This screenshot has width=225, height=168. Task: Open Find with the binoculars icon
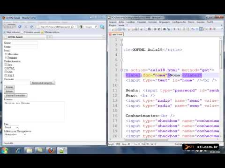pyautogui.click(x=165, y=29)
